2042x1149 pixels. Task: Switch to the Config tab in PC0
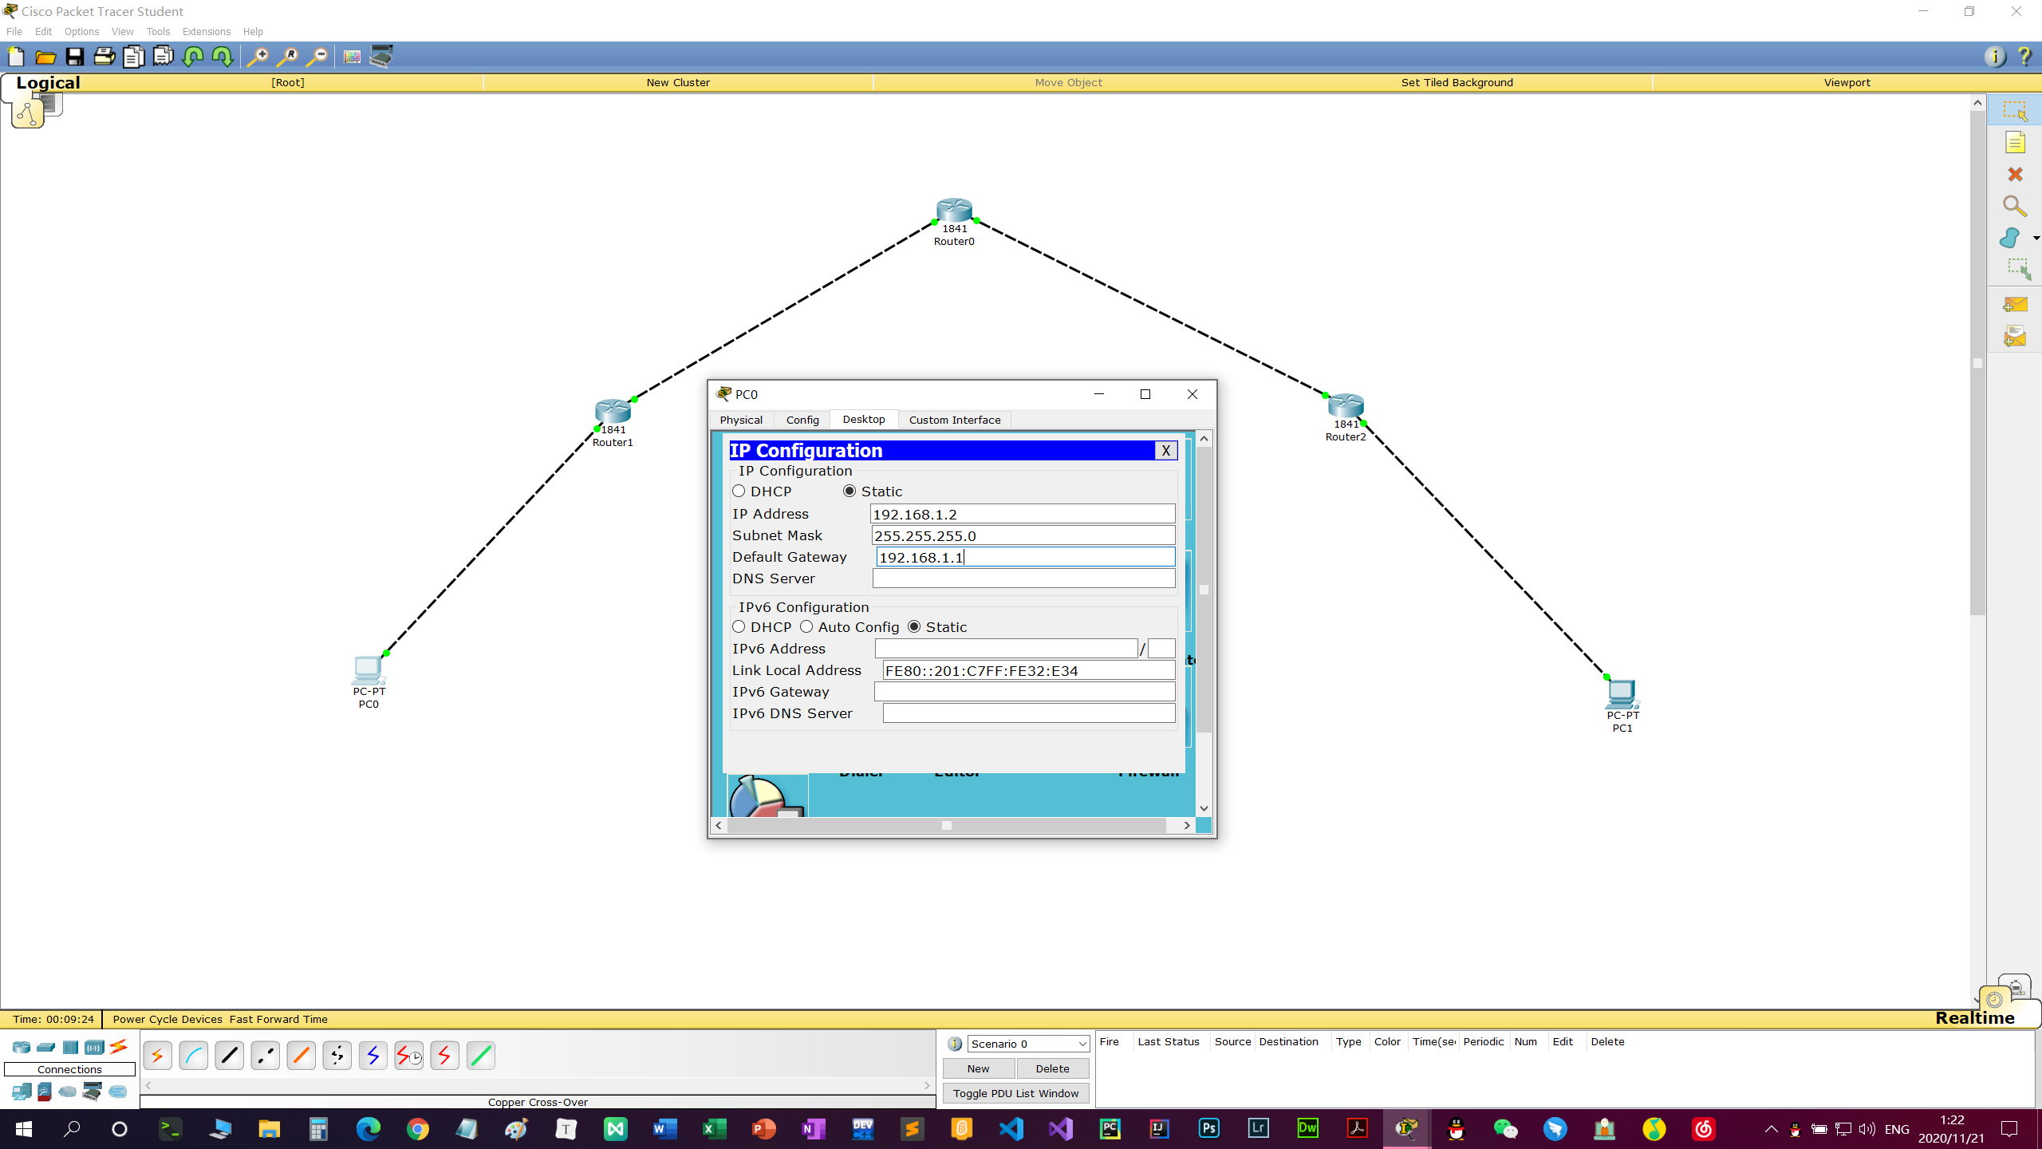point(802,420)
